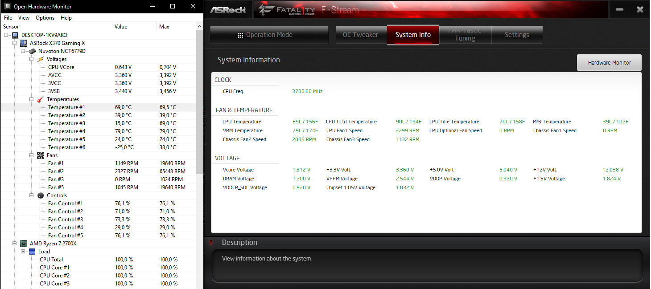Screen dimensions: 651x289
Task: Collapse the Temperatures group
Action: coord(32,99)
